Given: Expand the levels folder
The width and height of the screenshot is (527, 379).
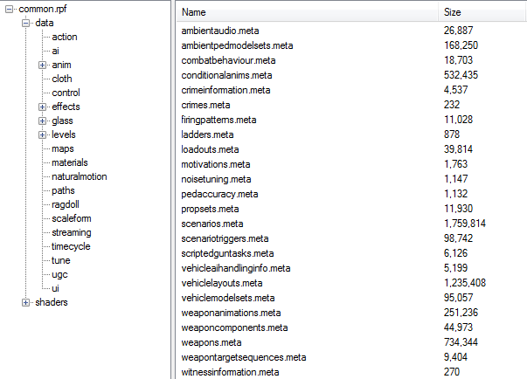Looking at the screenshot, I should pyautogui.click(x=42, y=134).
